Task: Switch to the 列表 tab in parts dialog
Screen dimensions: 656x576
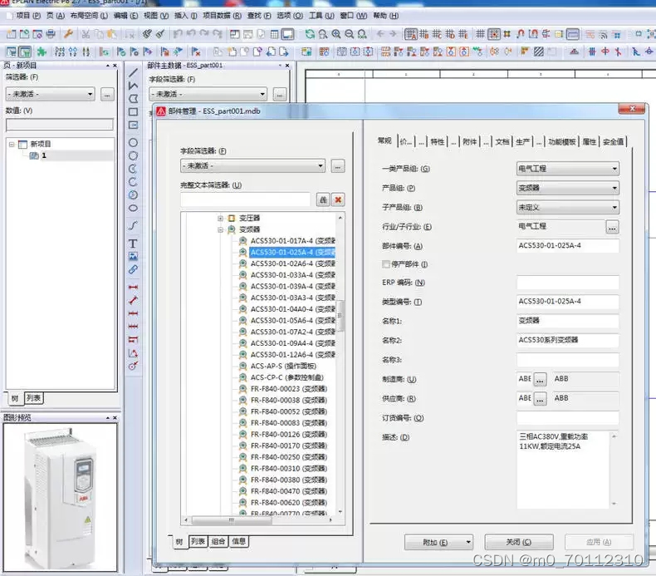Action: [x=198, y=541]
